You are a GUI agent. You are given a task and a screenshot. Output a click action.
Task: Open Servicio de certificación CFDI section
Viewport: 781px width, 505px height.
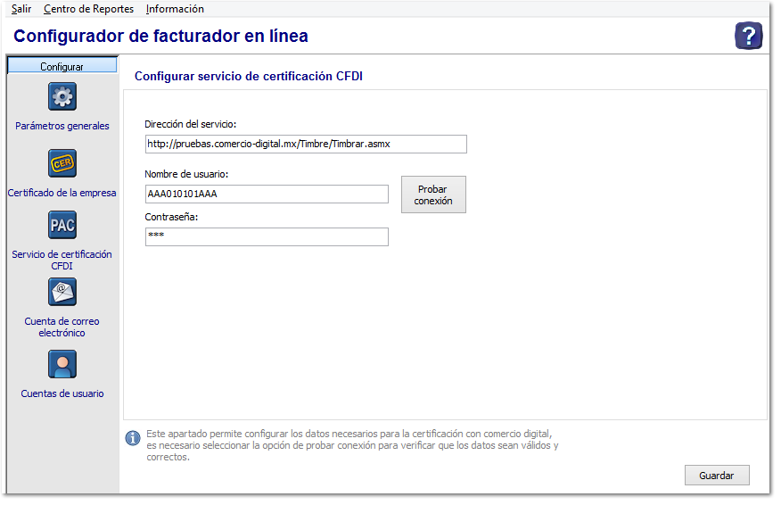coord(62,260)
